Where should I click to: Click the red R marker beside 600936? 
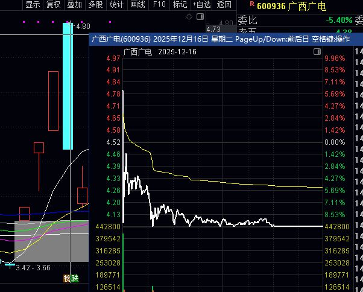tap(252, 4)
